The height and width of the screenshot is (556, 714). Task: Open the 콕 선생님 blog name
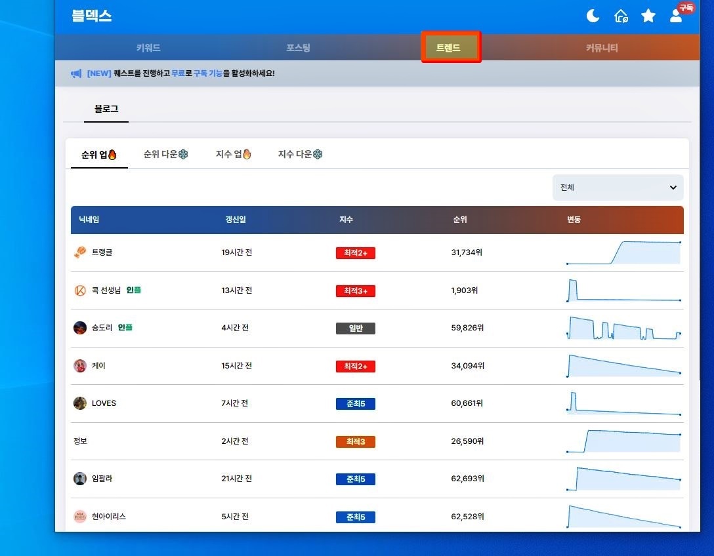click(106, 290)
